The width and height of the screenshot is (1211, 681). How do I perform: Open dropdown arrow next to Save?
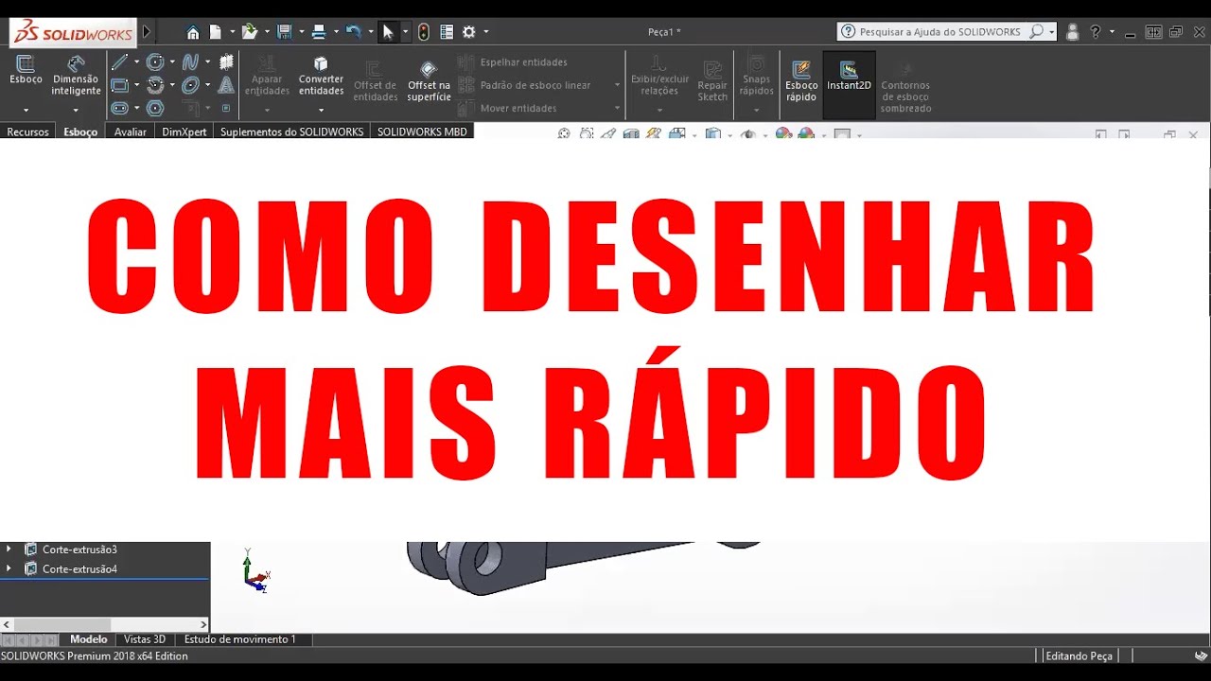pos(302,32)
